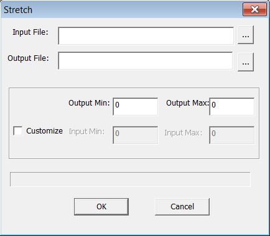Click the disabled Input Min field

pyautogui.click(x=136, y=135)
